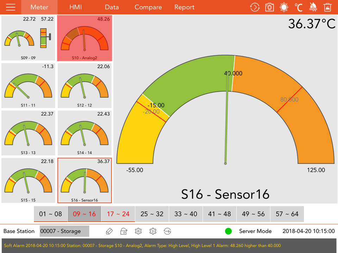Screen dimensions: 338x253
Task: Show sensors 41 ~ 48
Action: (219, 214)
